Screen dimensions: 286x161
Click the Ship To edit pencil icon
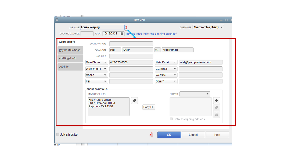tap(216, 107)
